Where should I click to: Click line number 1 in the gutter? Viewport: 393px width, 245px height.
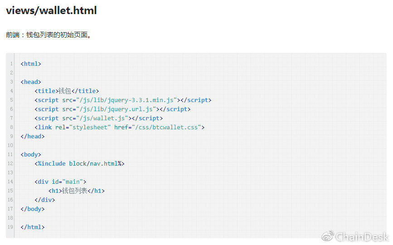11,64
